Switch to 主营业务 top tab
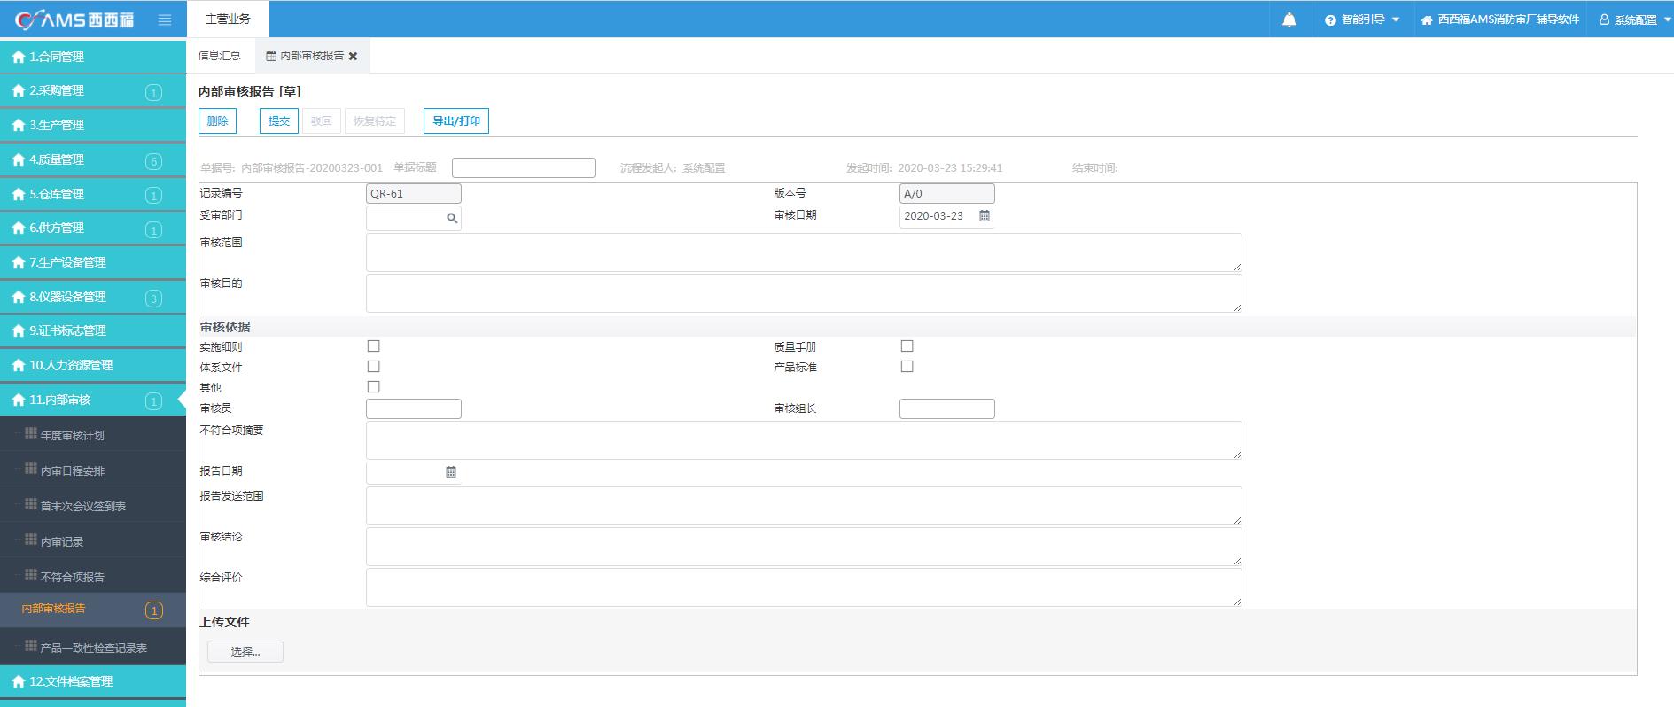The width and height of the screenshot is (1674, 707). pos(228,19)
